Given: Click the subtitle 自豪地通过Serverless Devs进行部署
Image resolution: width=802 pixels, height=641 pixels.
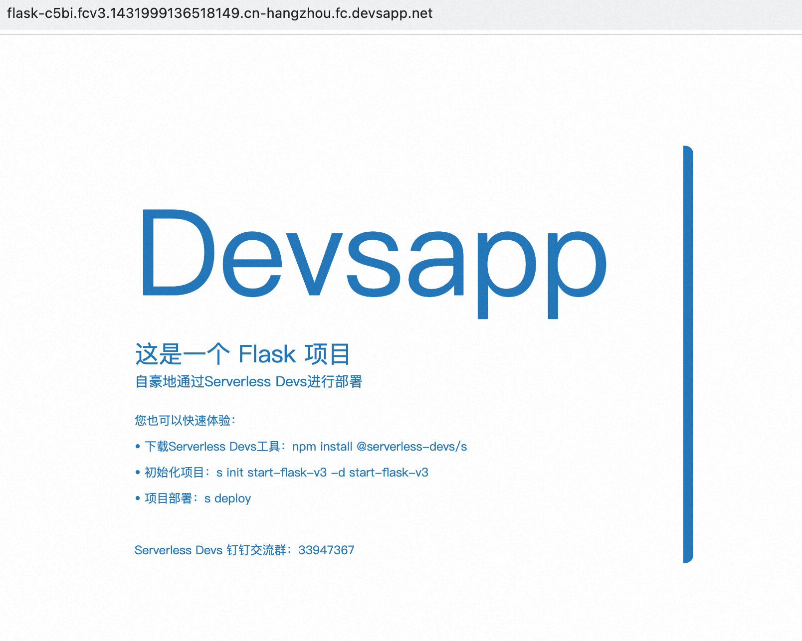Looking at the screenshot, I should coord(248,382).
